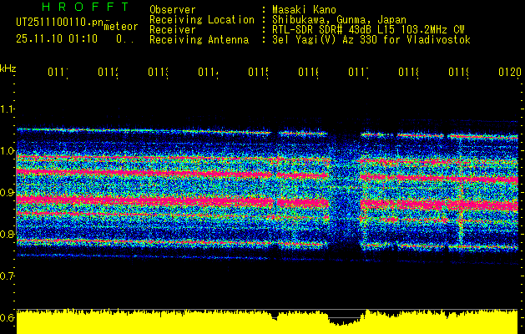Image resolution: width=525 pixels, height=334 pixels.
Task: Click the 0120 time marker
Action: pos(510,72)
